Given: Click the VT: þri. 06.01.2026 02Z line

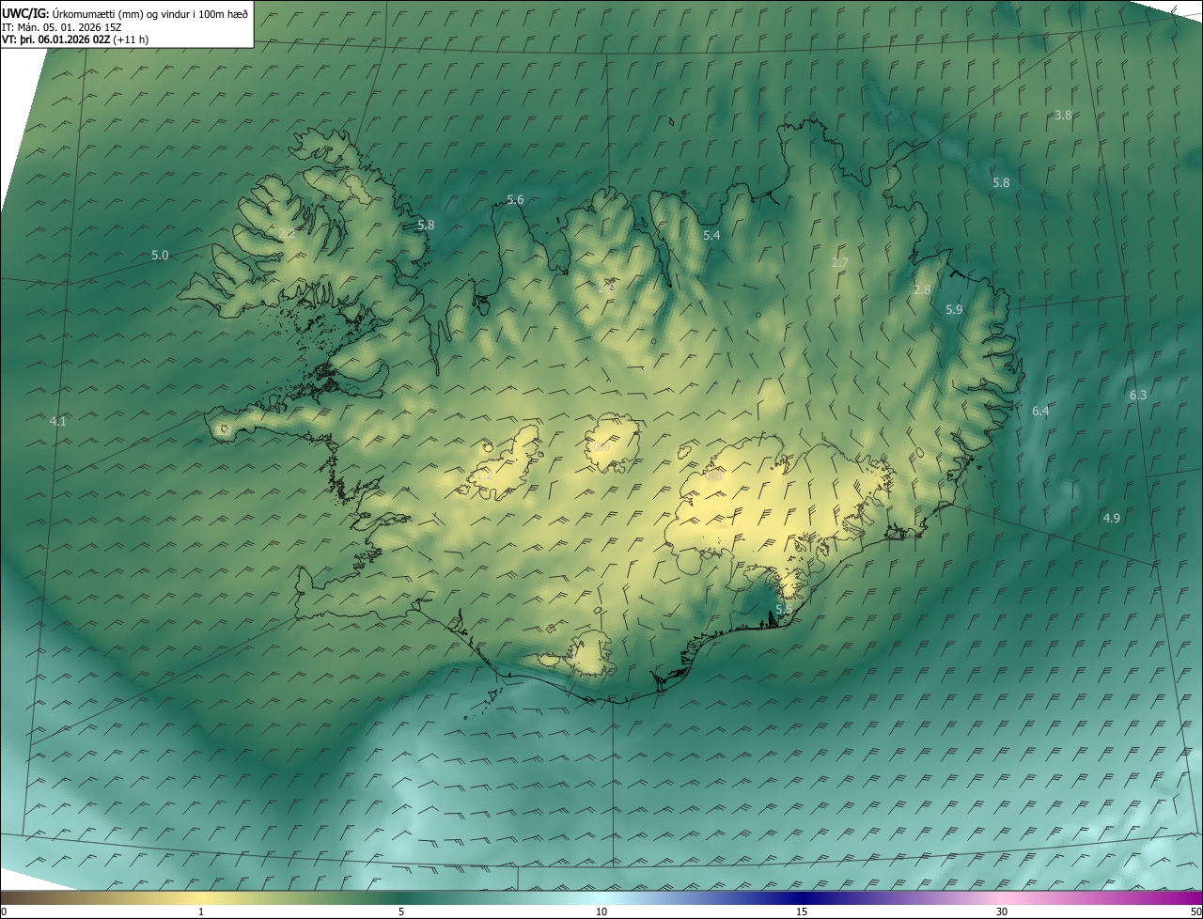Looking at the screenshot, I should 75,39.
